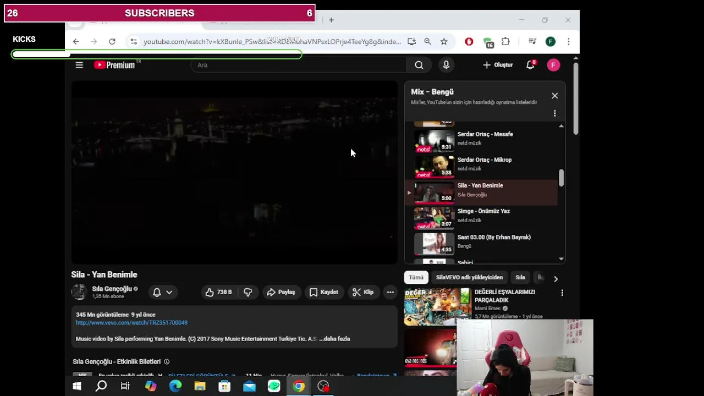Click the Mami Emen channel name
The height and width of the screenshot is (396, 704).
[x=487, y=309]
